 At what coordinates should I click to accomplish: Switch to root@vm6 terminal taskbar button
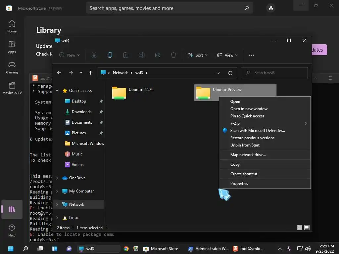click(249, 249)
